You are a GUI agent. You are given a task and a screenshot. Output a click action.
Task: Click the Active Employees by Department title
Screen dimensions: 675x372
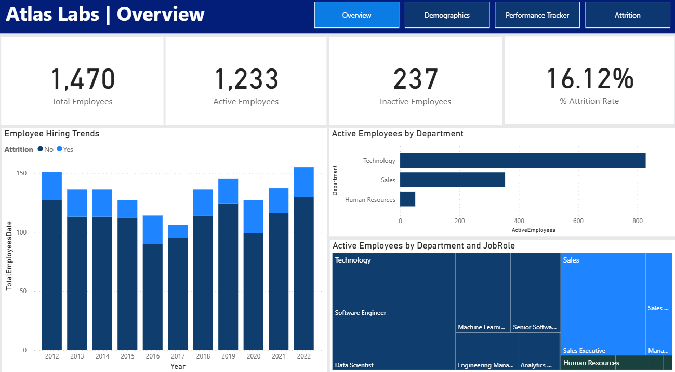(x=398, y=134)
